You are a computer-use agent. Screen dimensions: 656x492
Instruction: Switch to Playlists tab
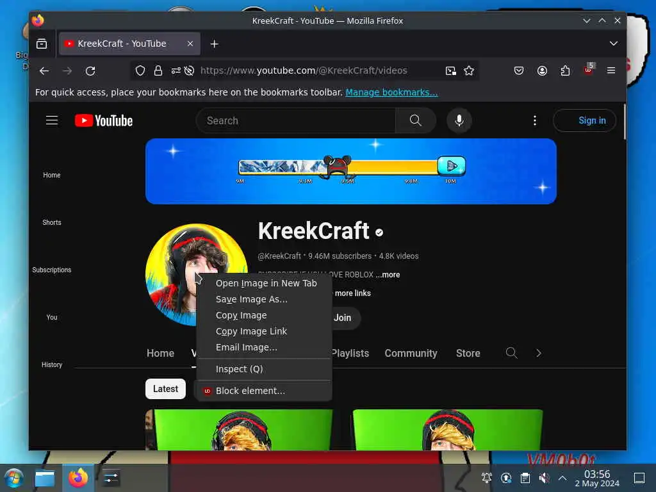tap(350, 353)
